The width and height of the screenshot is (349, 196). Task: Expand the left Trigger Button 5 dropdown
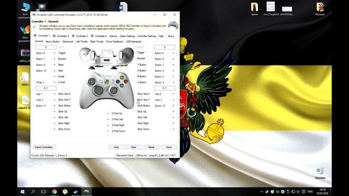pos(55,53)
